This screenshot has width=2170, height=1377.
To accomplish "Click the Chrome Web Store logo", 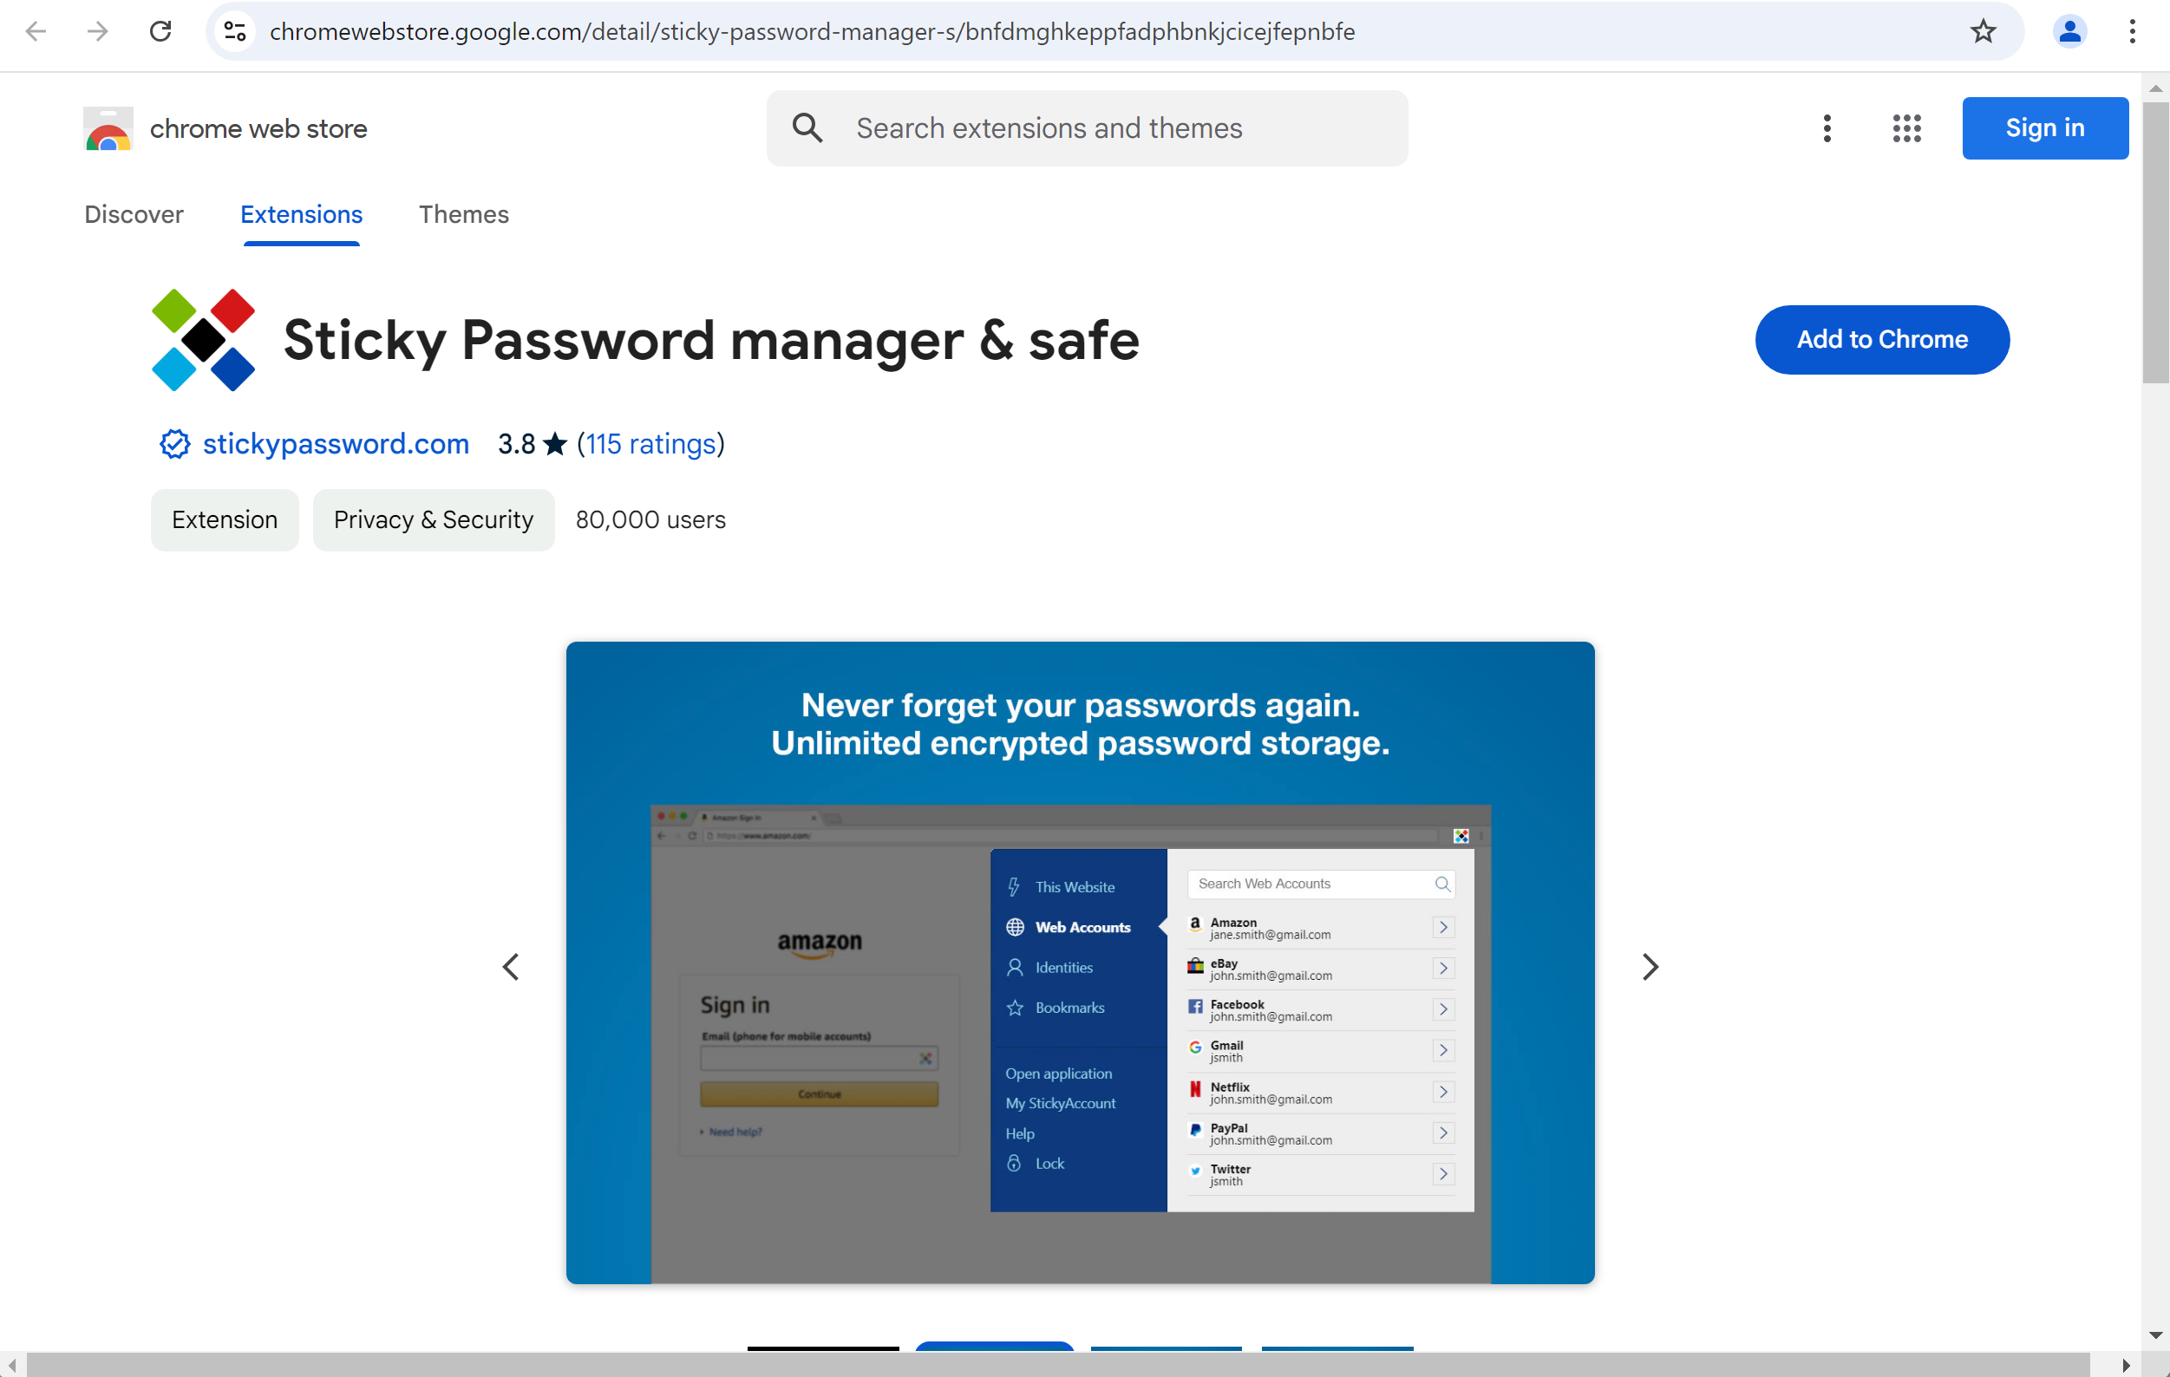I will tap(108, 128).
